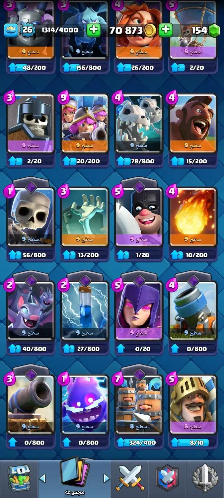The height and width of the screenshot is (498, 224).
Task: Select the Fireball spell card
Action: click(x=193, y=217)
